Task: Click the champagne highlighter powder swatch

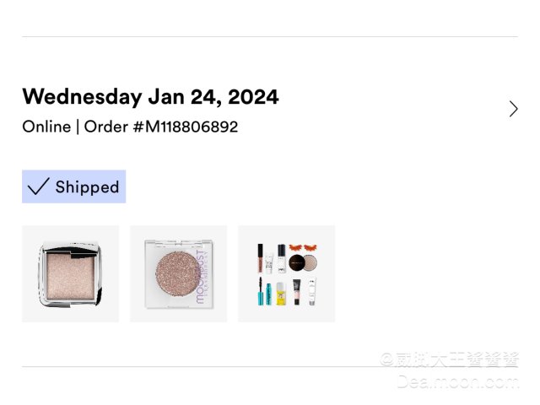Action: click(69, 274)
